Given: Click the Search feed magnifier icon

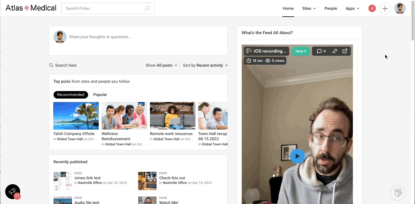Looking at the screenshot, I should [51, 65].
